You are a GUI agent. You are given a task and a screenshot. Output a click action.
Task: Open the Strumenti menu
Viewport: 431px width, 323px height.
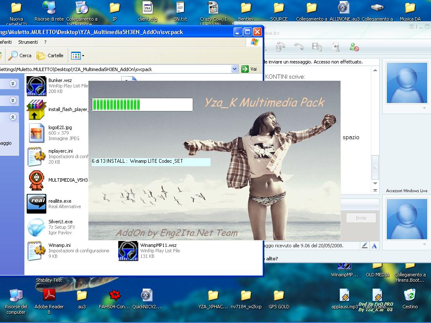pos(28,42)
